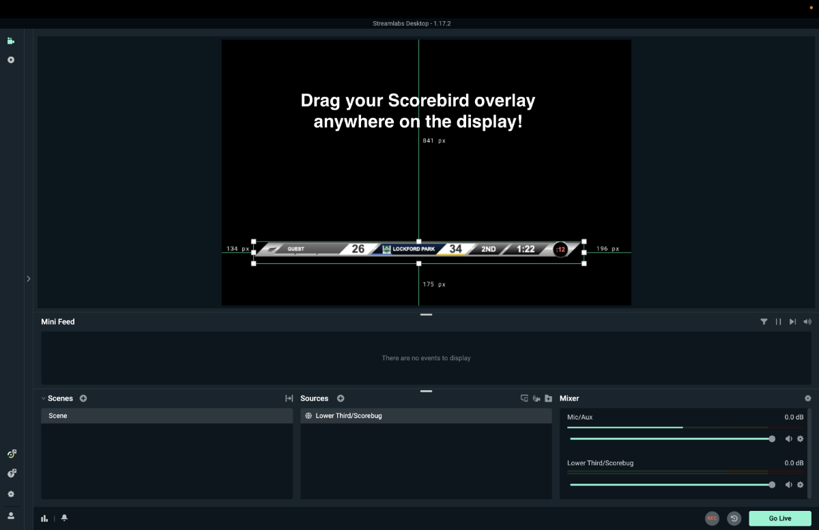Mute Mini Feed alert sounds

807,322
